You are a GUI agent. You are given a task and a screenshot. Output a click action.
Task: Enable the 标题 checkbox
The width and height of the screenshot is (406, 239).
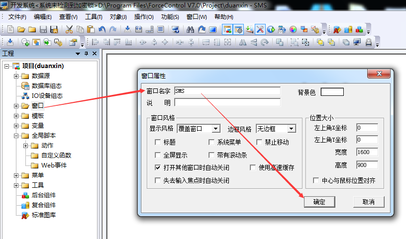tap(157, 142)
